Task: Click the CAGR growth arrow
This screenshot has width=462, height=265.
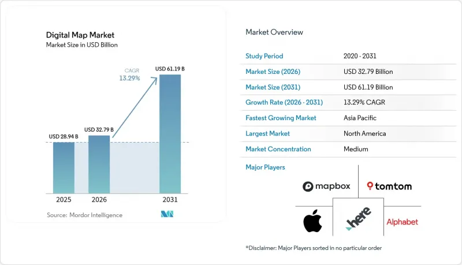Action: 135,107
